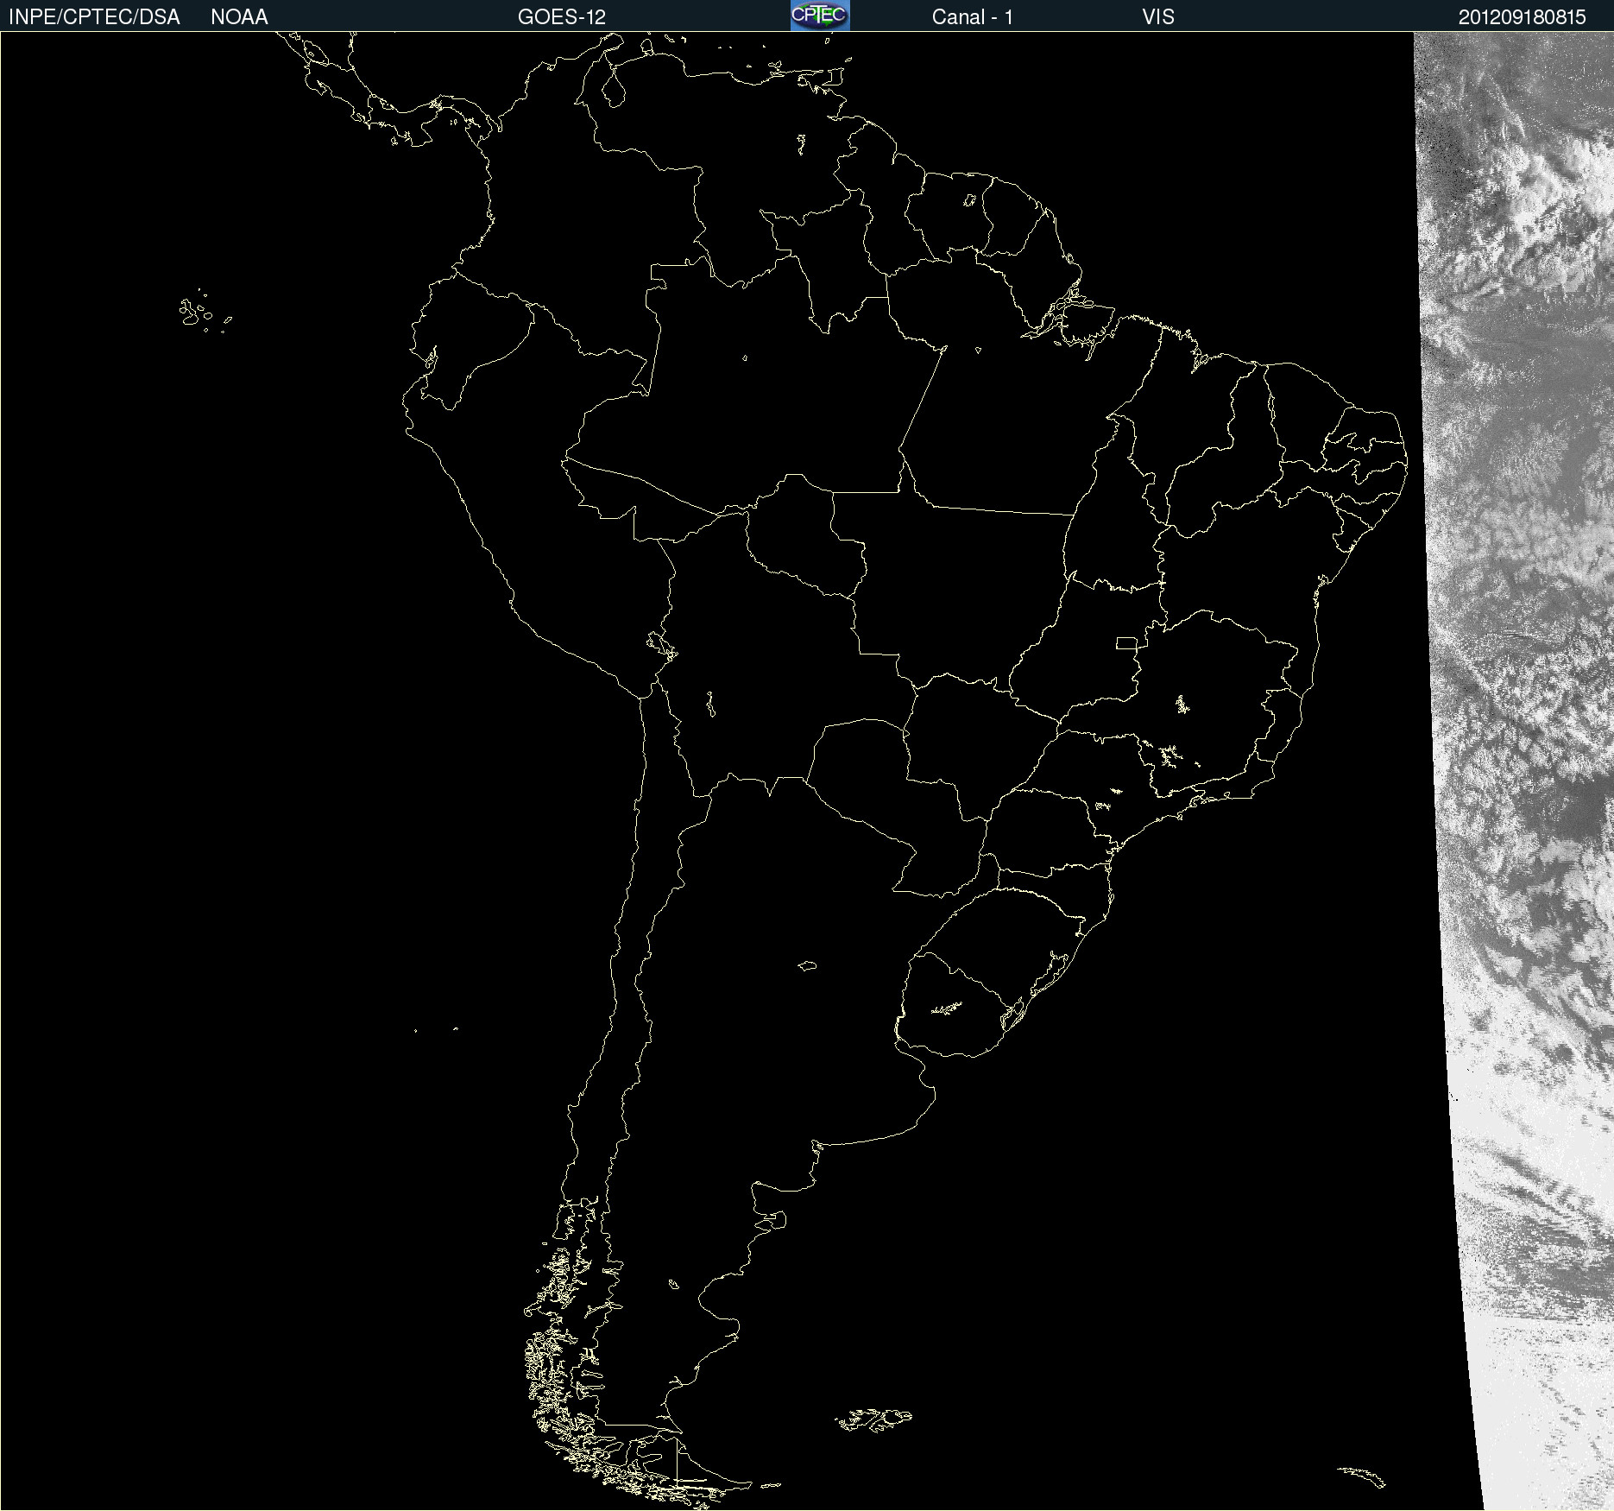Click the 201209180815 timestamp
Image resolution: width=1614 pixels, height=1511 pixels.
click(x=1522, y=17)
